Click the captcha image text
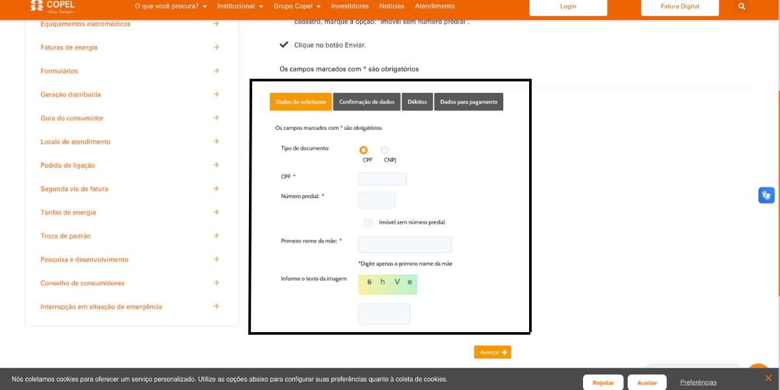 [x=387, y=284]
